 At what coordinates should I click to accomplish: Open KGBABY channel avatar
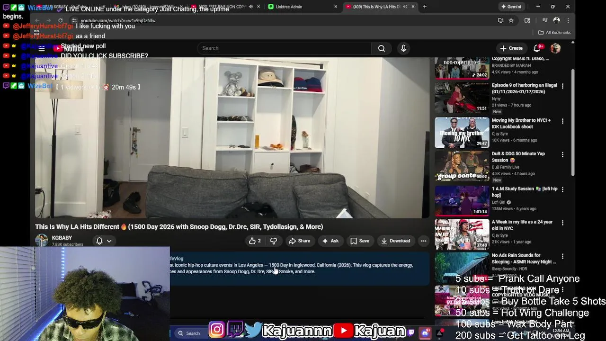point(42,240)
